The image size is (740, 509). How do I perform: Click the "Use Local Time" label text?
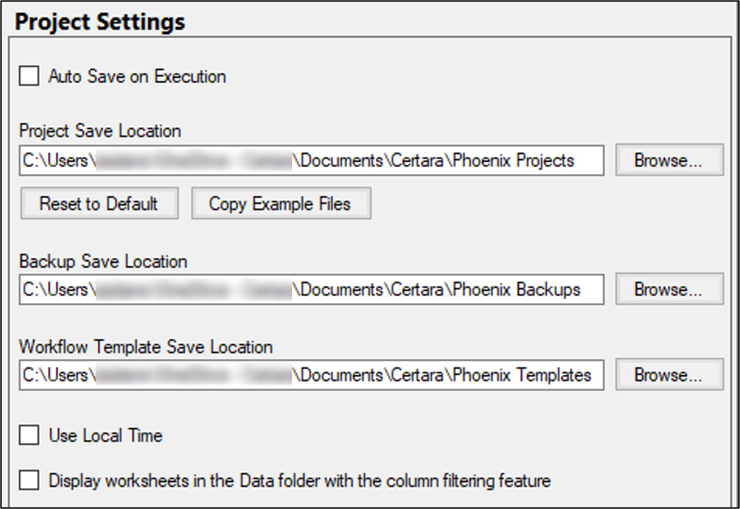pyautogui.click(x=105, y=436)
